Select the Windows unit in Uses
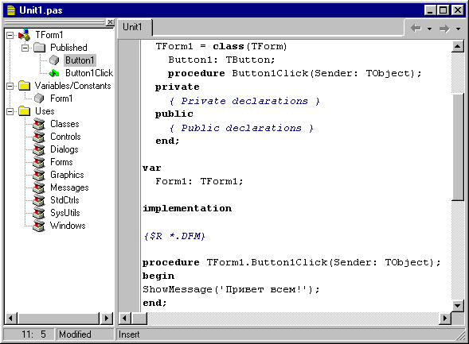469x344 pixels. point(68,226)
